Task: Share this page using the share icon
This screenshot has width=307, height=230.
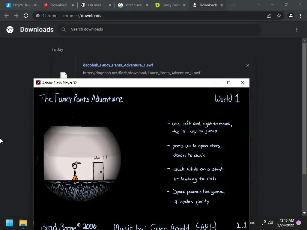Action: (x=269, y=16)
